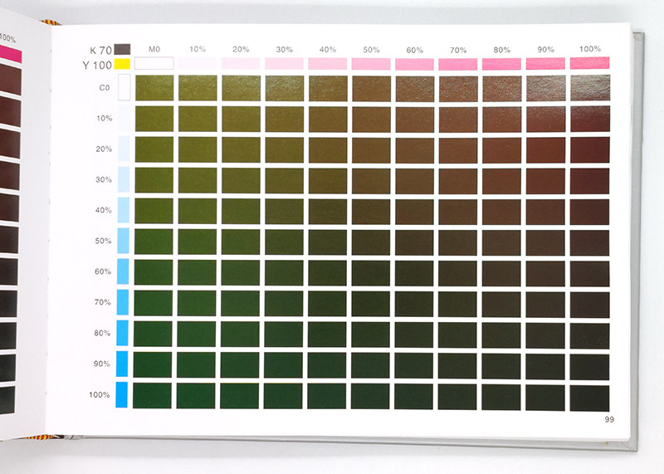Pick the swatch at C 50% and M0
This screenshot has width=664, height=474.
point(154,242)
